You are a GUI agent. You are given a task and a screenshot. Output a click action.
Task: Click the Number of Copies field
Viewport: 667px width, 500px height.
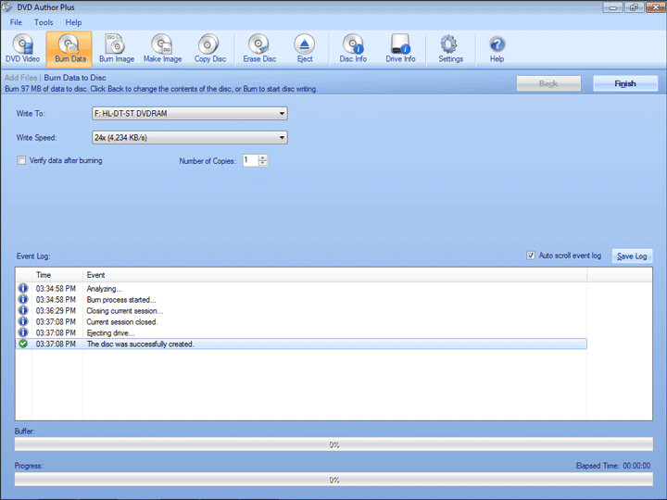pyautogui.click(x=250, y=160)
